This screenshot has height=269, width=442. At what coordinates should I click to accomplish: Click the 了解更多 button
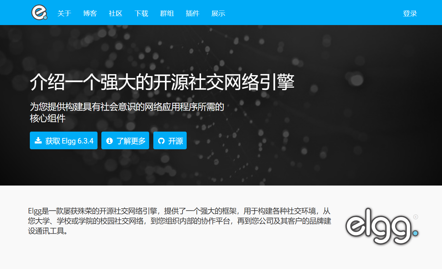(125, 141)
